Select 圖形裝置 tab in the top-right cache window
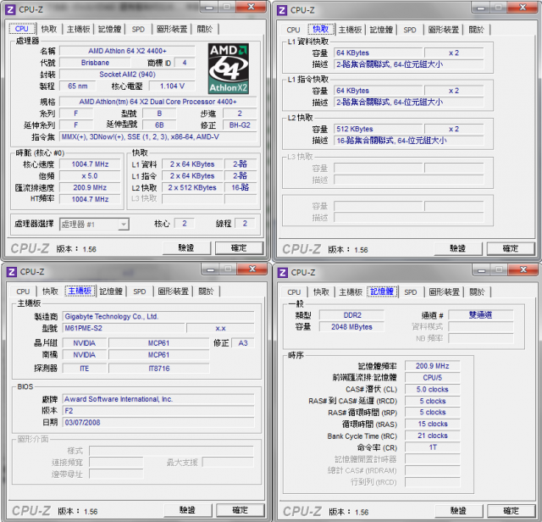Screen dimensions: 542x522 pyautogui.click(x=444, y=30)
